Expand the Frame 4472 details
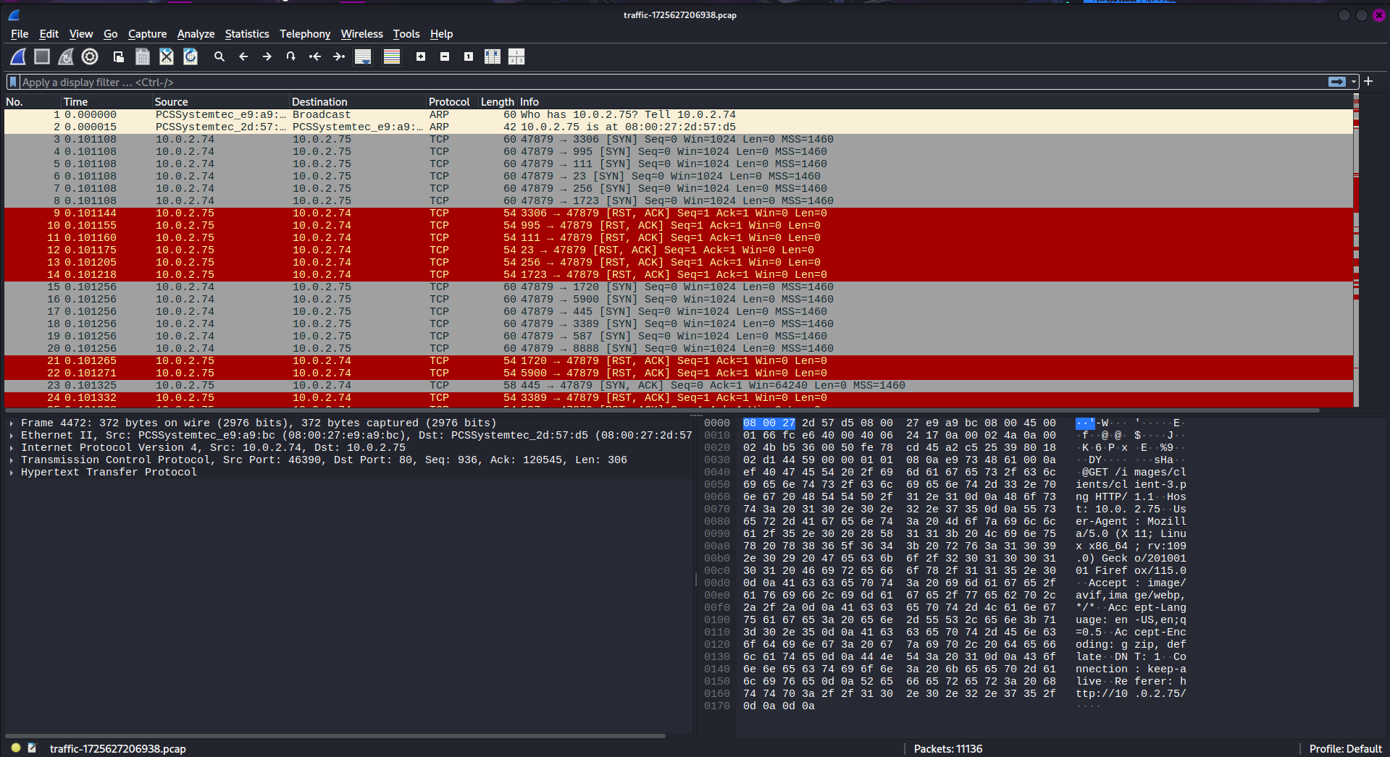Image resolution: width=1390 pixels, height=757 pixels. pos(12,423)
